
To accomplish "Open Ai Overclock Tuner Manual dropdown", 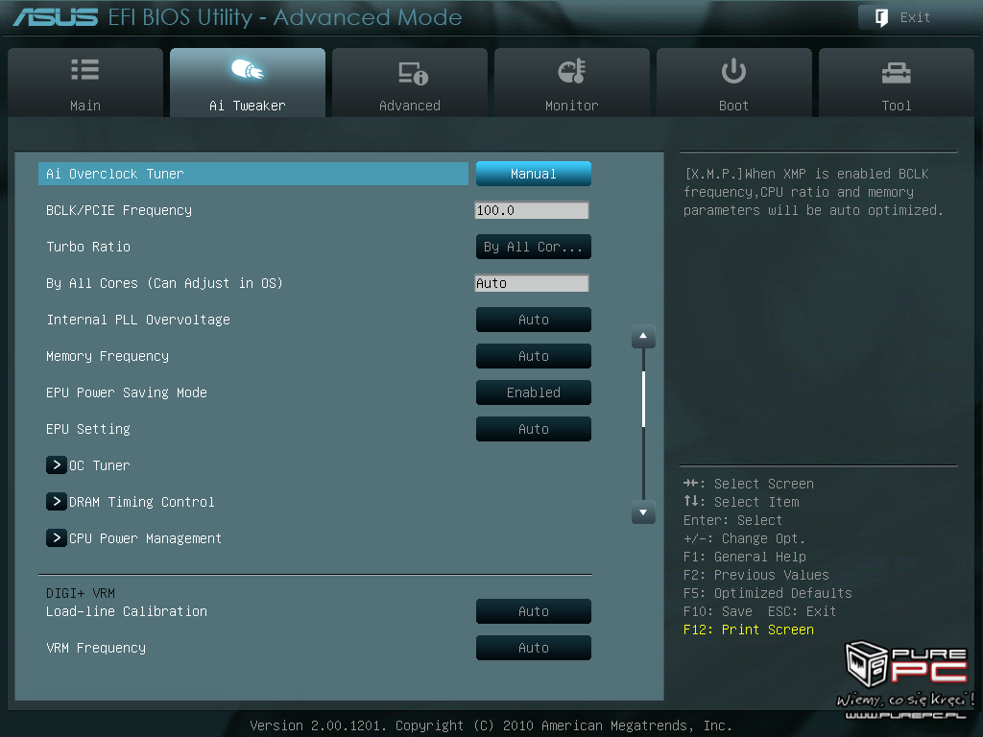I will 534,174.
